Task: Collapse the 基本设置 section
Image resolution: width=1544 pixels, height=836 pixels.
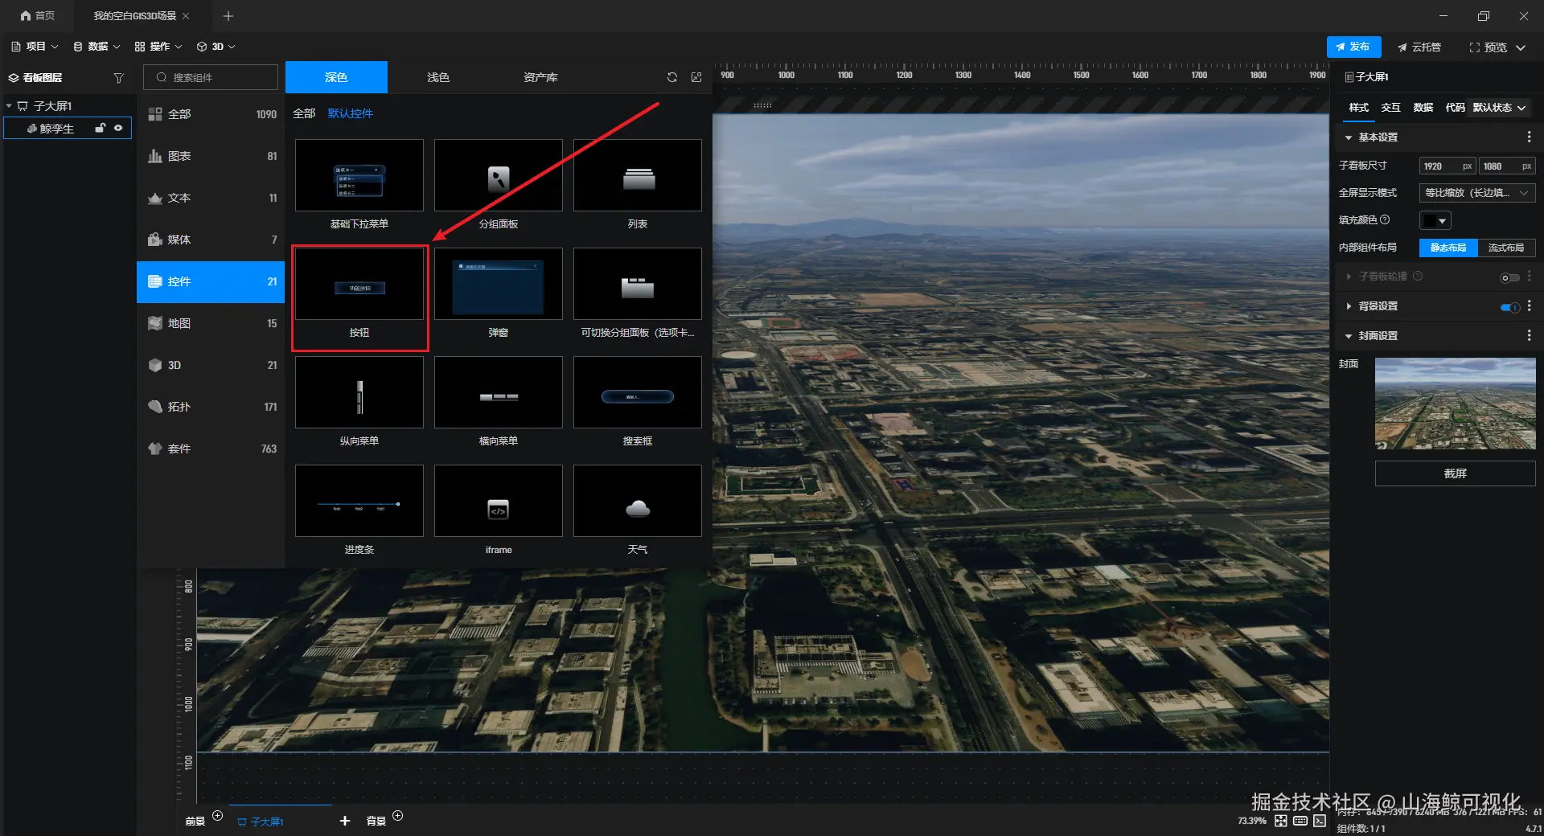Action: pos(1349,137)
